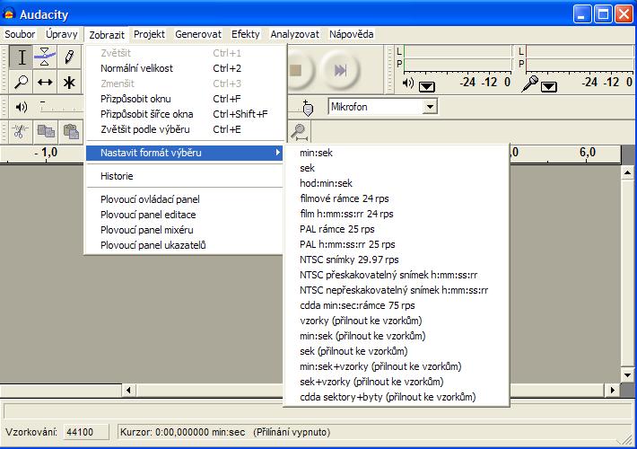Select the hod:min:sek selection format

click(x=327, y=183)
